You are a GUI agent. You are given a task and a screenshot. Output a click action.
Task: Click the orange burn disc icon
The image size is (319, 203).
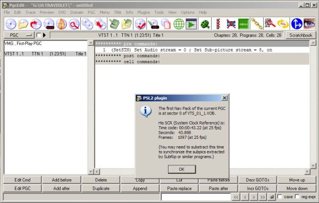[62, 24]
